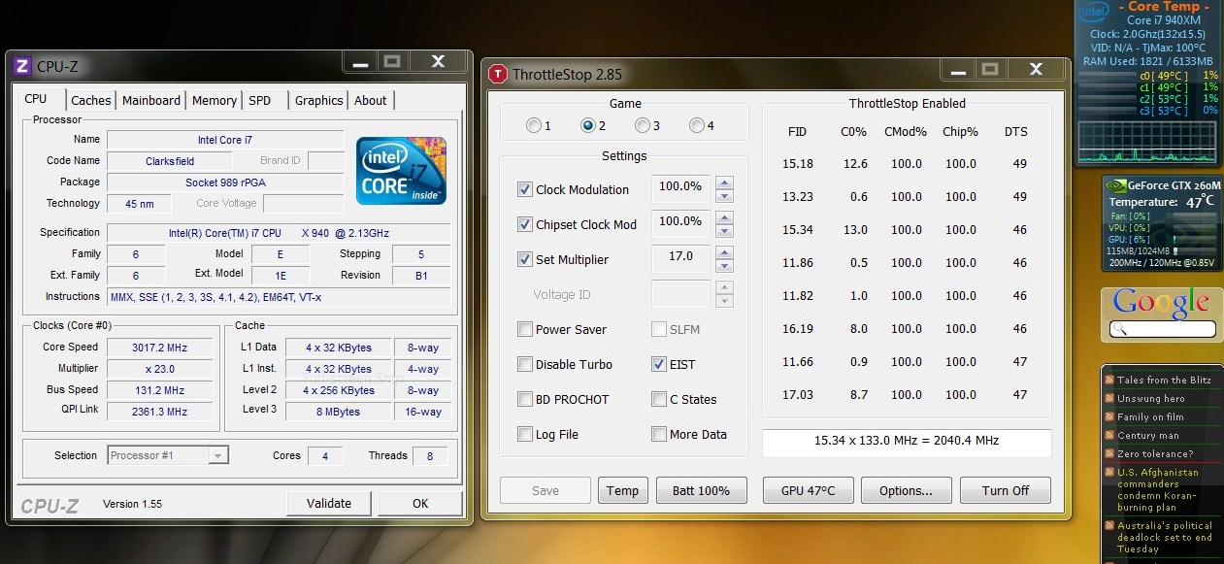The height and width of the screenshot is (564, 1224).
Task: Switch to the SPD tab
Action: pos(260,100)
